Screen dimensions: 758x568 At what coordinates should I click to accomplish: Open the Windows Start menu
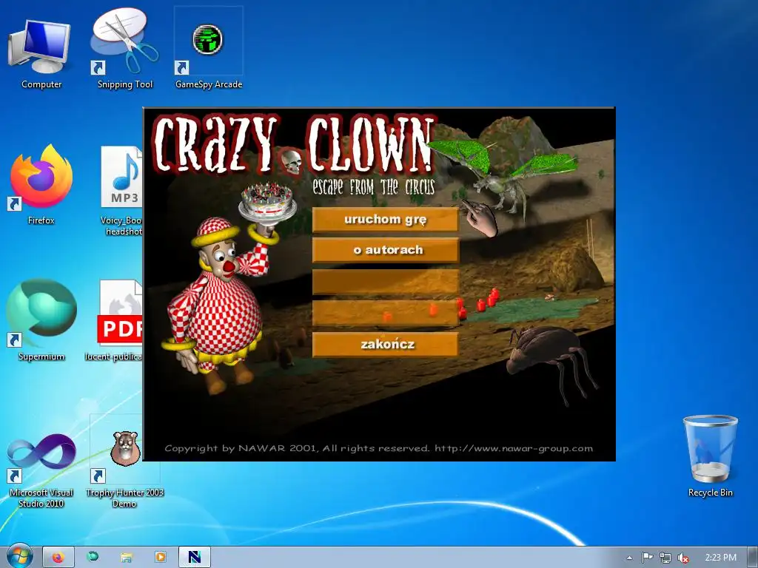point(19,557)
